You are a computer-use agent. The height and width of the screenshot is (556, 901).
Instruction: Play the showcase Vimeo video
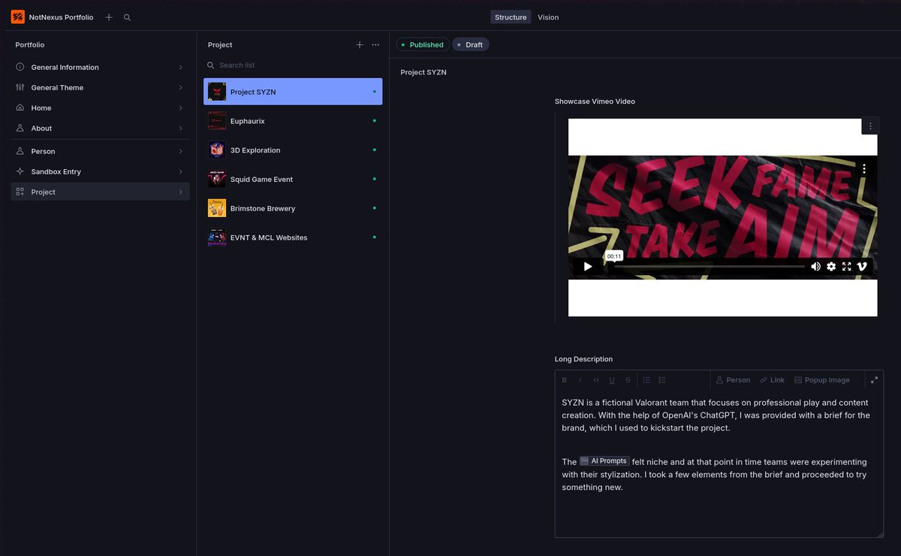click(588, 267)
